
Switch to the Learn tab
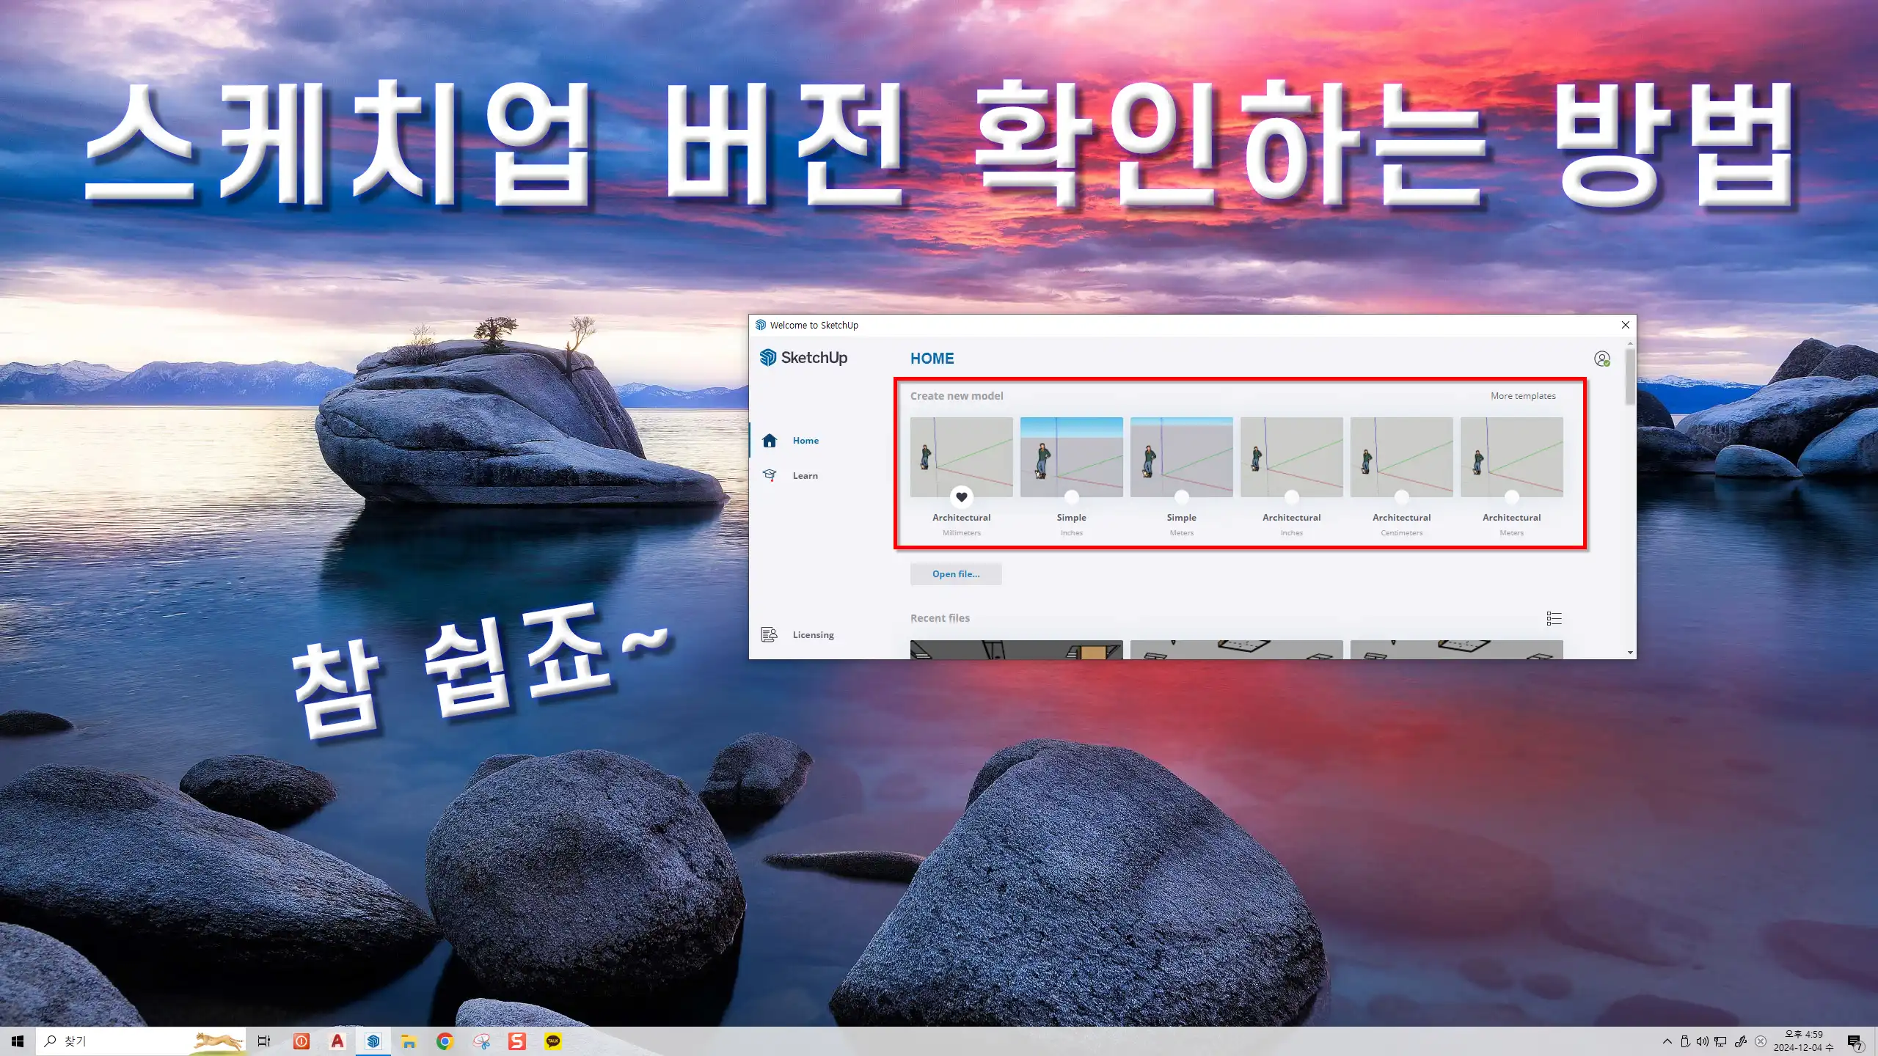805,476
